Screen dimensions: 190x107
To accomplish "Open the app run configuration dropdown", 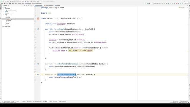I will [x=149, y=3].
